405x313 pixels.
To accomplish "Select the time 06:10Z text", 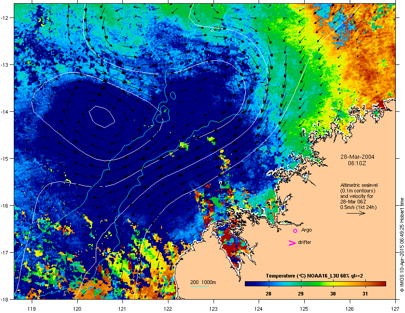I will (x=357, y=163).
